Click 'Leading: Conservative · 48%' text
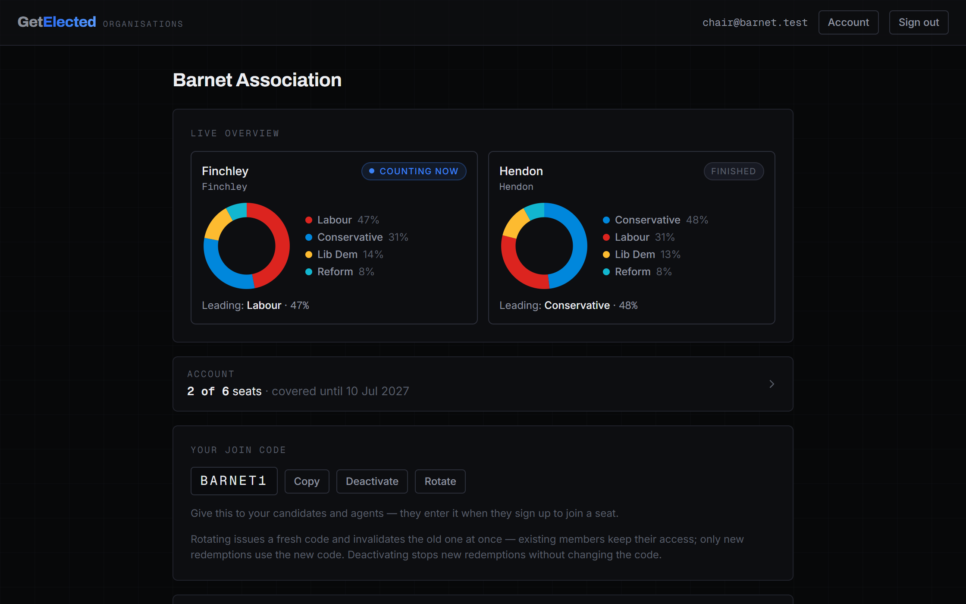 coord(568,305)
